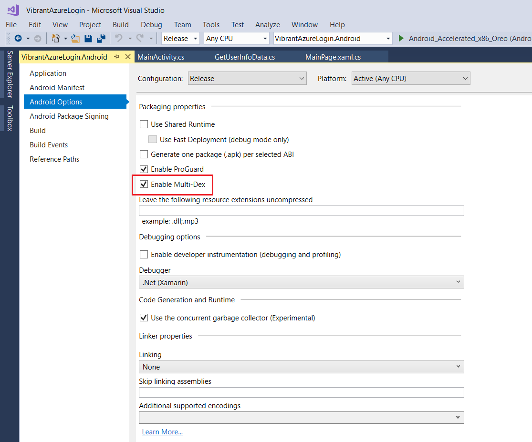Open the startup project VibrantAzureLogin.Android dropdown
532x442 pixels.
point(333,38)
